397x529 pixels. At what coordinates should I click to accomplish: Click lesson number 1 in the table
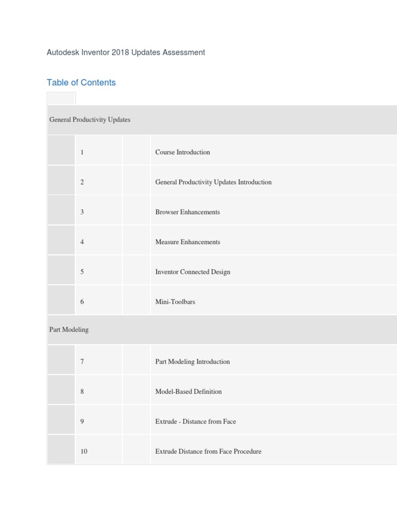82,152
